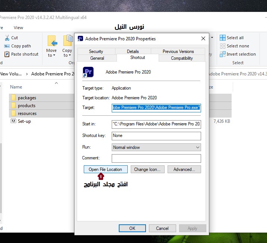Open the General tab
Viewport: 267px width, 243px height.
pos(97,58)
